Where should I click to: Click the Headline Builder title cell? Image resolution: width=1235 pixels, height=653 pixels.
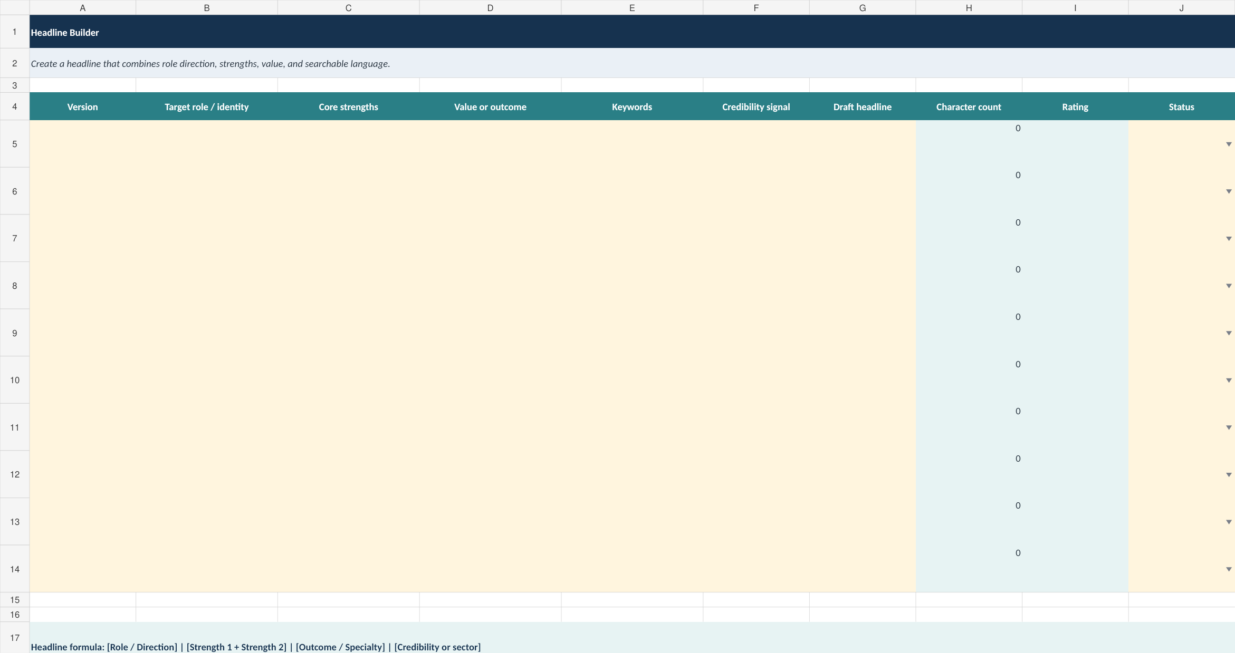(632, 32)
